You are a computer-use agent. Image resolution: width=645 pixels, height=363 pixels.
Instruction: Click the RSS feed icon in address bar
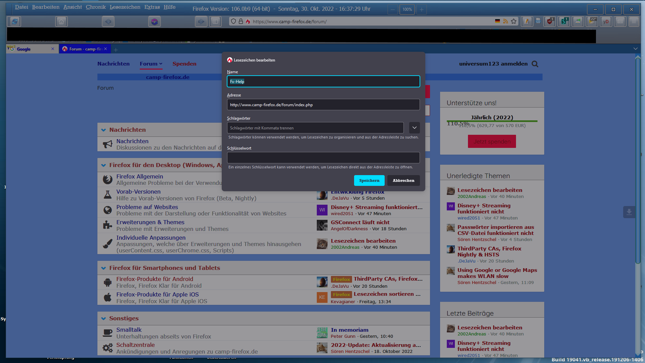[505, 22]
